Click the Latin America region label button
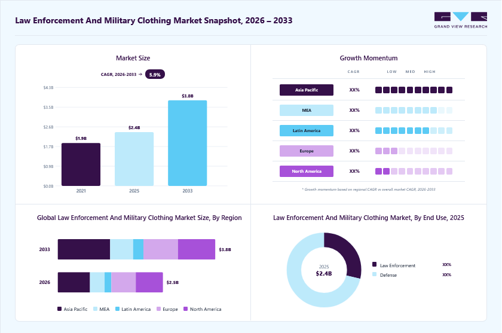The height and width of the screenshot is (333, 502). click(x=307, y=131)
